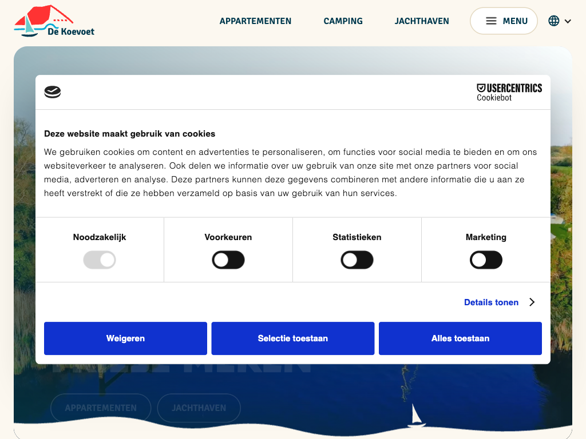
Task: Click the dimmed Jachthaven hero button
Action: pyautogui.click(x=199, y=408)
